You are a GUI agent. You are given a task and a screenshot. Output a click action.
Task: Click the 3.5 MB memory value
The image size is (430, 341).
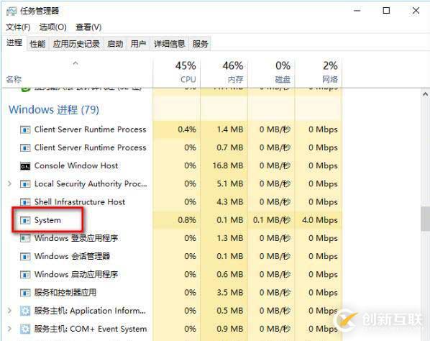tap(230, 293)
